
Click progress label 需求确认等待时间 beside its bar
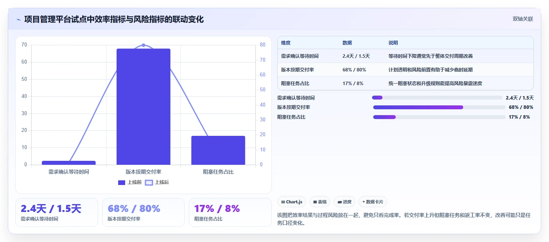coord(296,98)
